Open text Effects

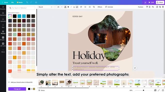click(x=100, y=7)
